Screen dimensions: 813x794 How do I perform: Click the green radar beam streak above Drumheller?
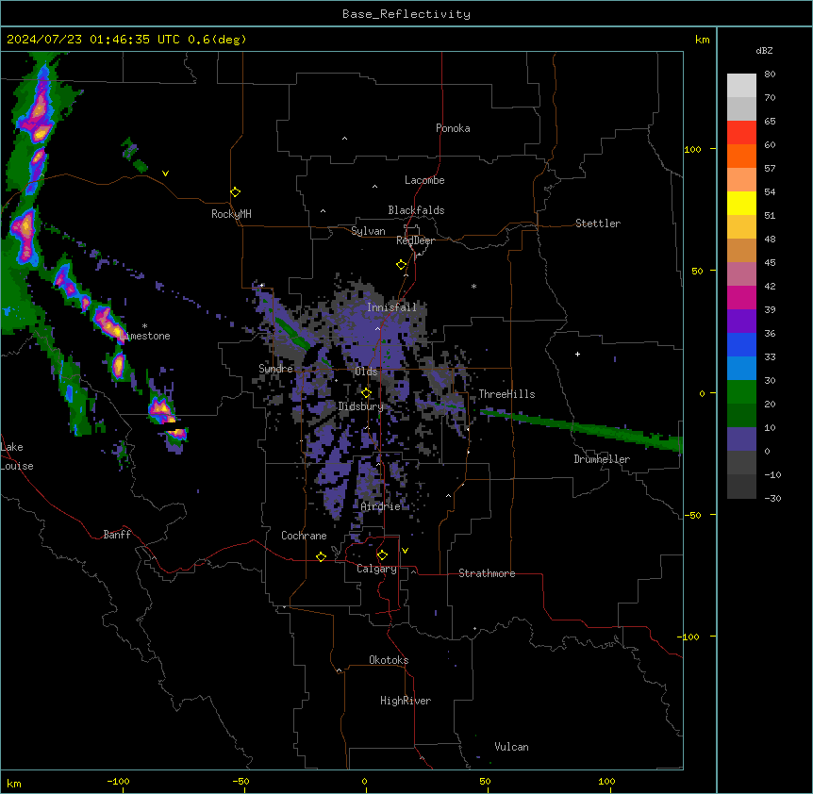point(581,428)
